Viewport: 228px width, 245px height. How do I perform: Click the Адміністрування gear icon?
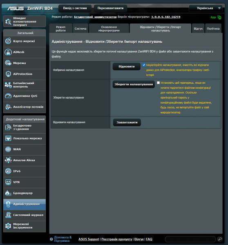click(x=8, y=204)
